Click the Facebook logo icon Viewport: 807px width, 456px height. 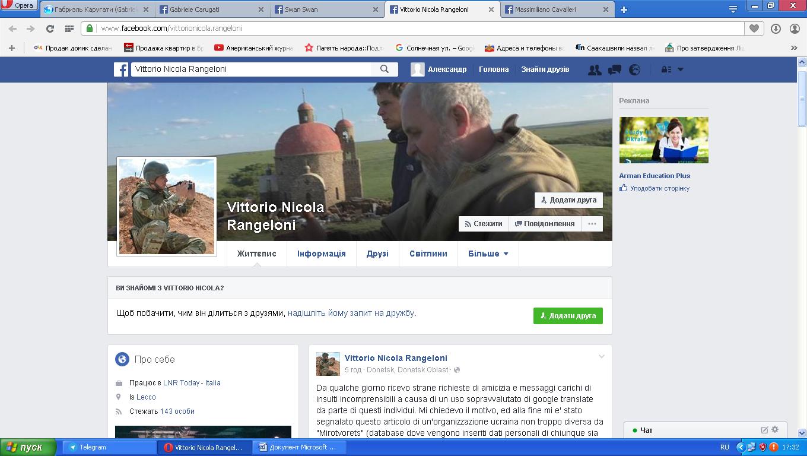tap(121, 69)
